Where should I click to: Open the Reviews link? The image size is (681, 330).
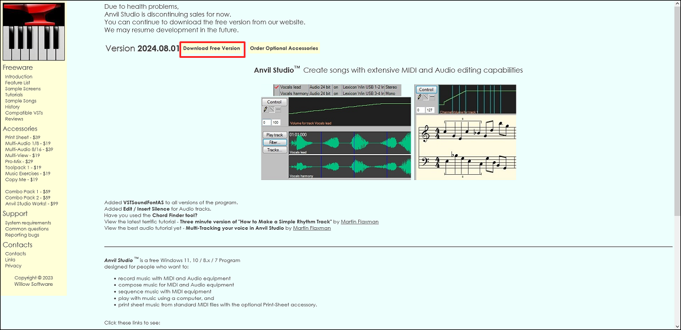pos(14,119)
